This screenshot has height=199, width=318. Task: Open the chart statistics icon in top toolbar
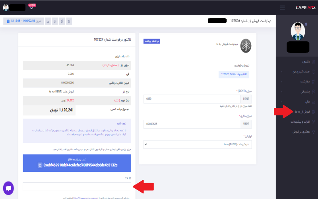tap(48, 21)
